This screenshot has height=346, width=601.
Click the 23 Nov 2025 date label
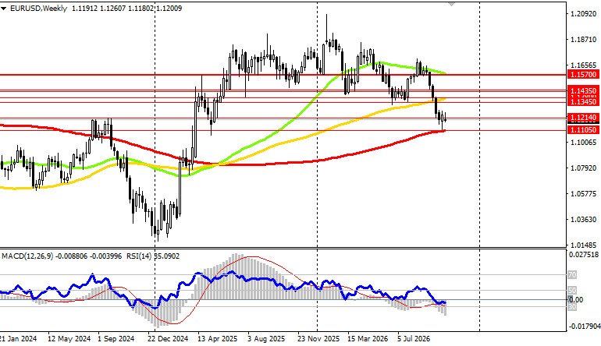pyautogui.click(x=318, y=339)
